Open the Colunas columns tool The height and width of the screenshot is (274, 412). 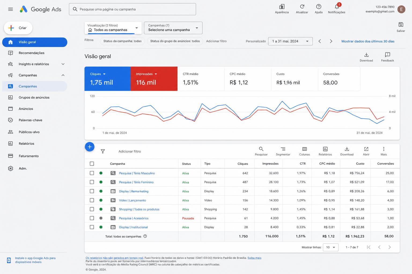tap(304, 149)
